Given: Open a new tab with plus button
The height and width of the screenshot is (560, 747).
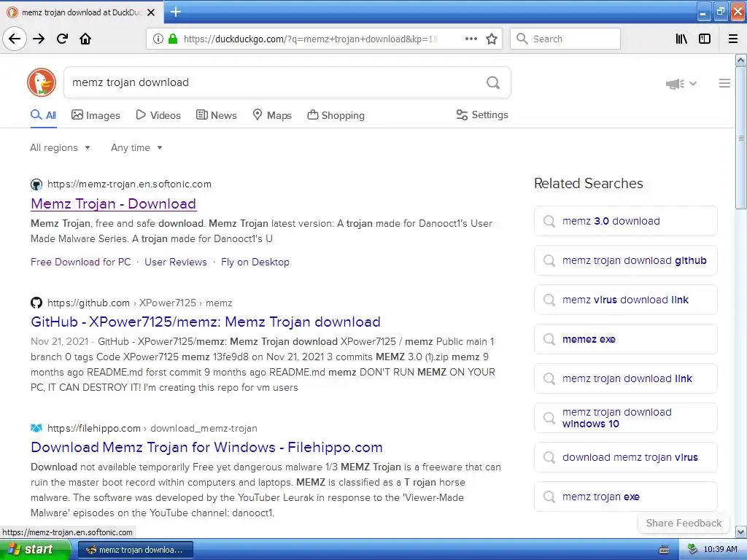Looking at the screenshot, I should [x=176, y=12].
